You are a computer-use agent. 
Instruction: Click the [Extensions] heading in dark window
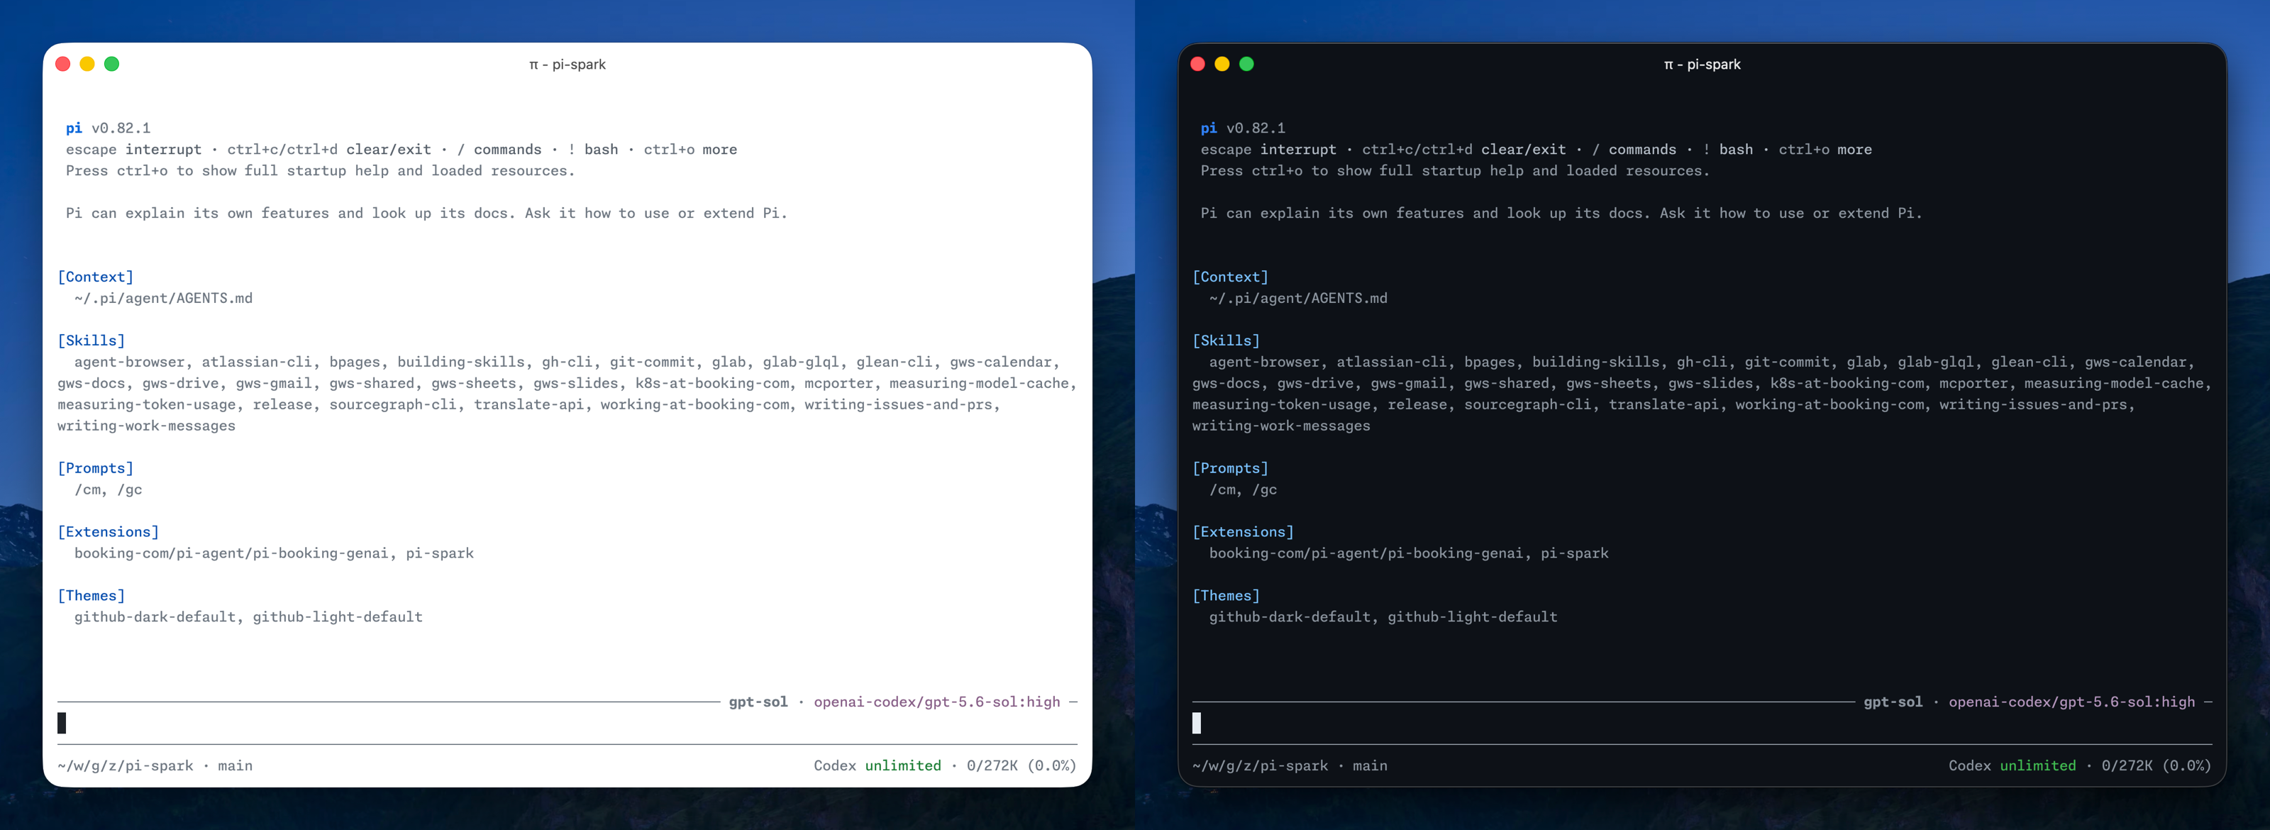click(x=1244, y=531)
